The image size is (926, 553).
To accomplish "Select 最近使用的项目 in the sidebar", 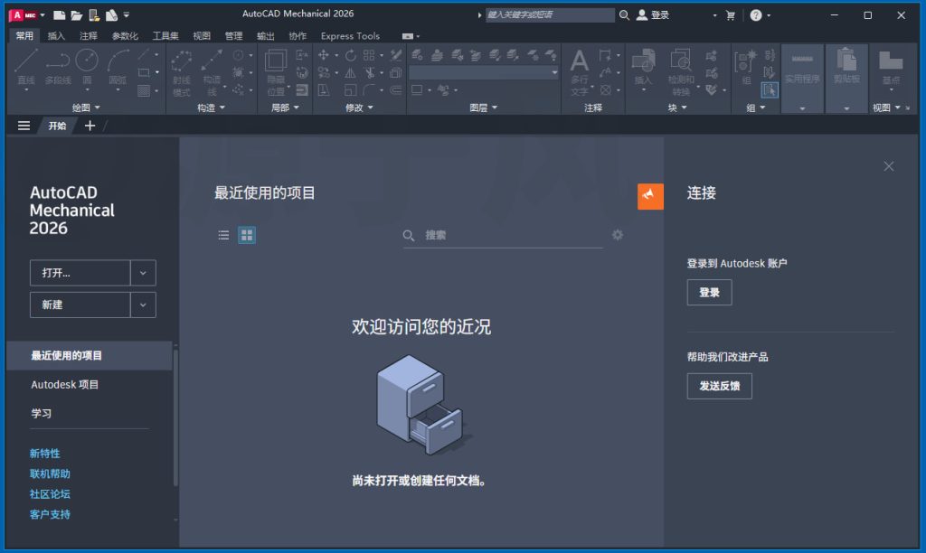I will 90,355.
